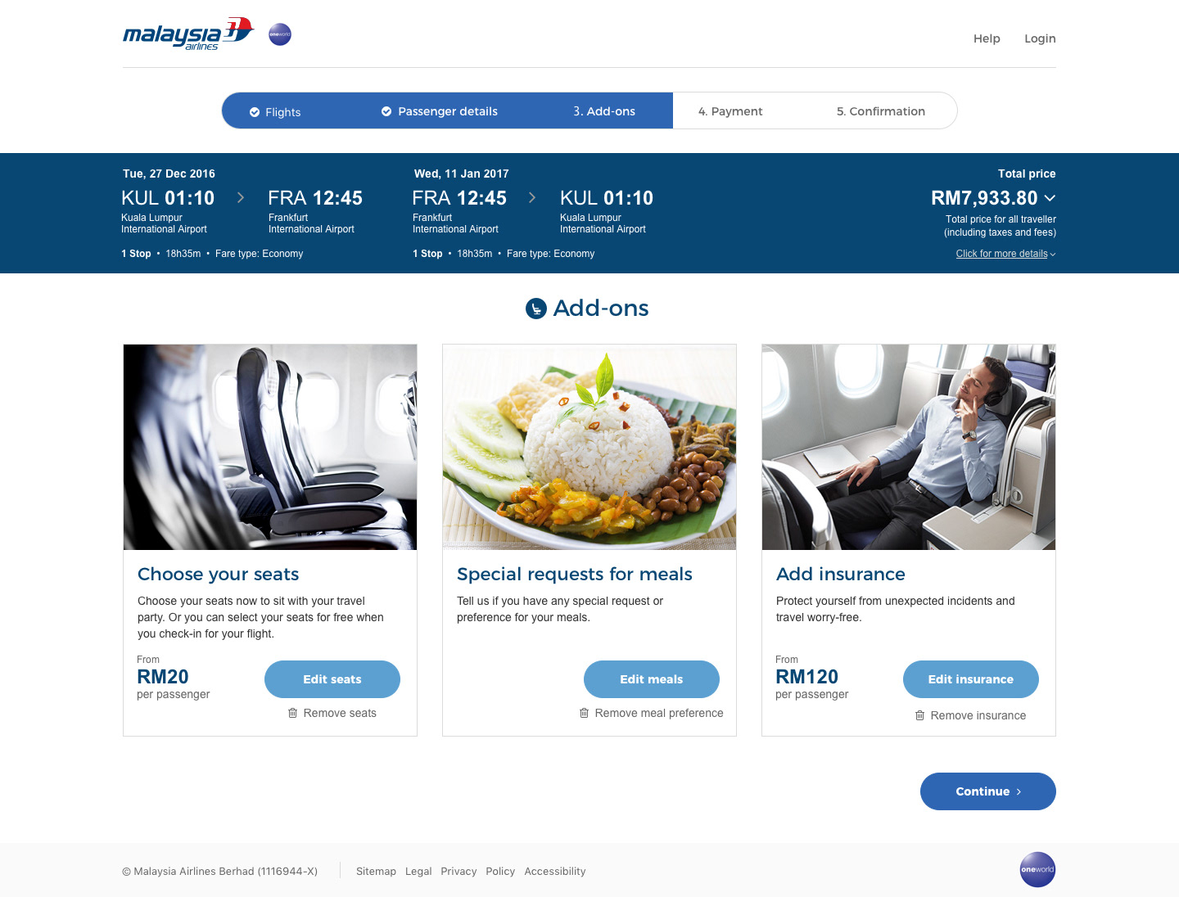
Task: Click arrow between KUL and FRA outbound
Action: click(241, 197)
